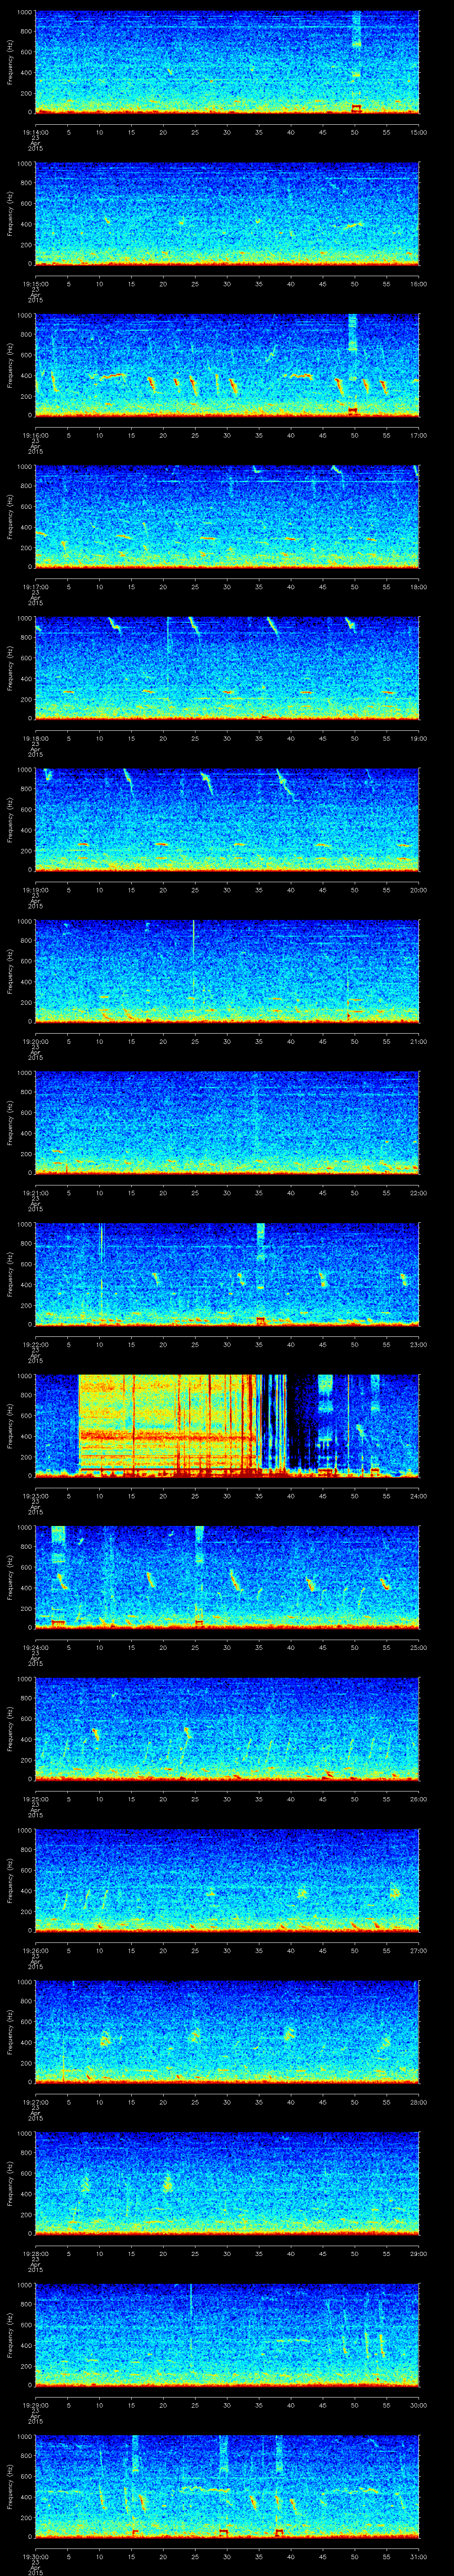Choose the spectrogram panel starting at 19:21:00
This screenshot has height=2576, width=454.
click(227, 1122)
